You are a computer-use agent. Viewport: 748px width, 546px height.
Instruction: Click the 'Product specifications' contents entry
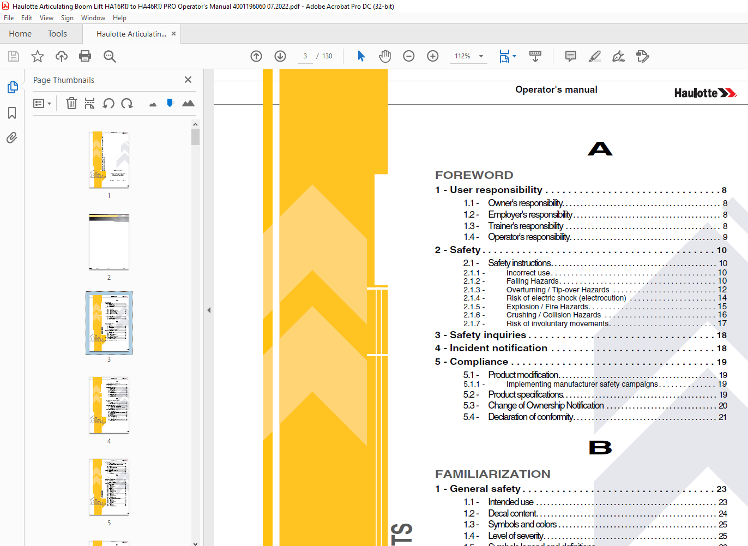(x=595, y=394)
